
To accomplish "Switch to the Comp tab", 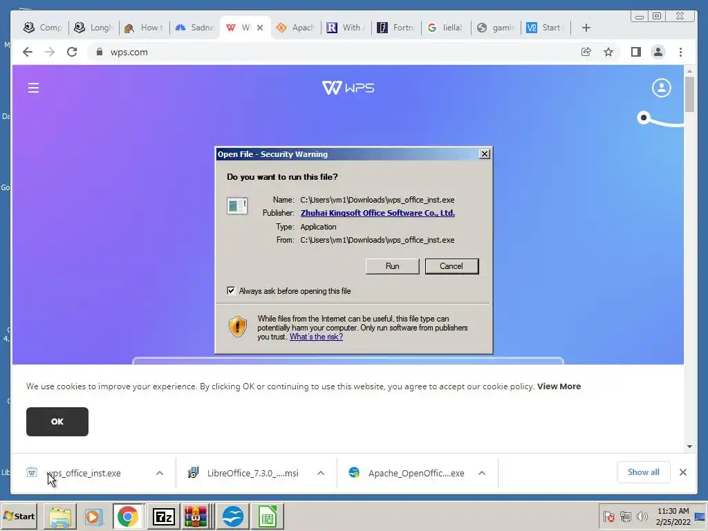I will 42,28.
